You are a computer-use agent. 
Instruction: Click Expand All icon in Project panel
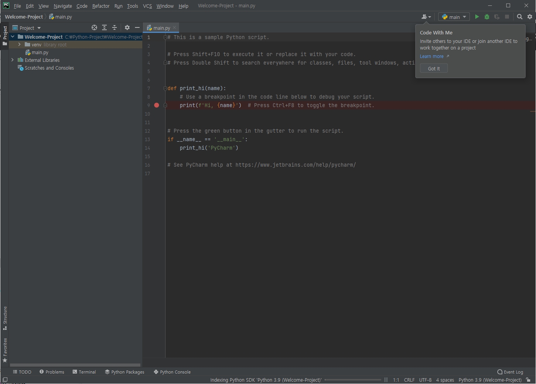[x=104, y=27]
